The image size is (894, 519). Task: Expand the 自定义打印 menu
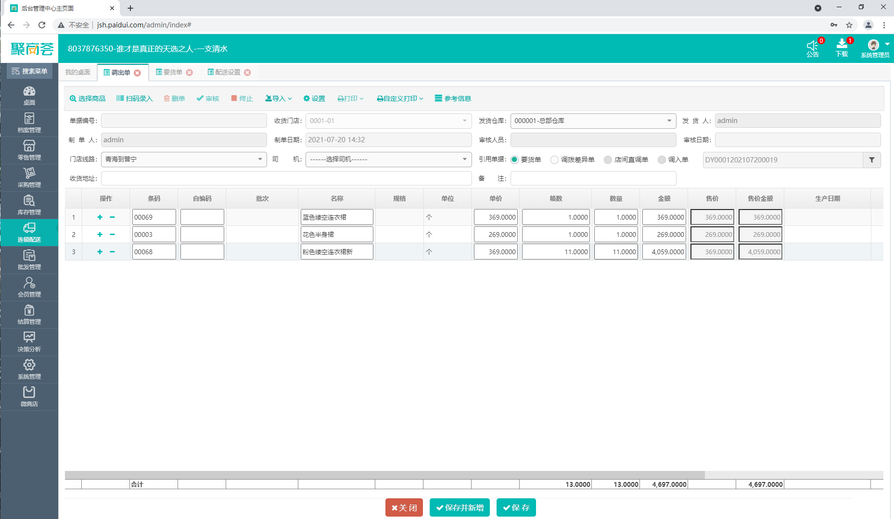400,99
